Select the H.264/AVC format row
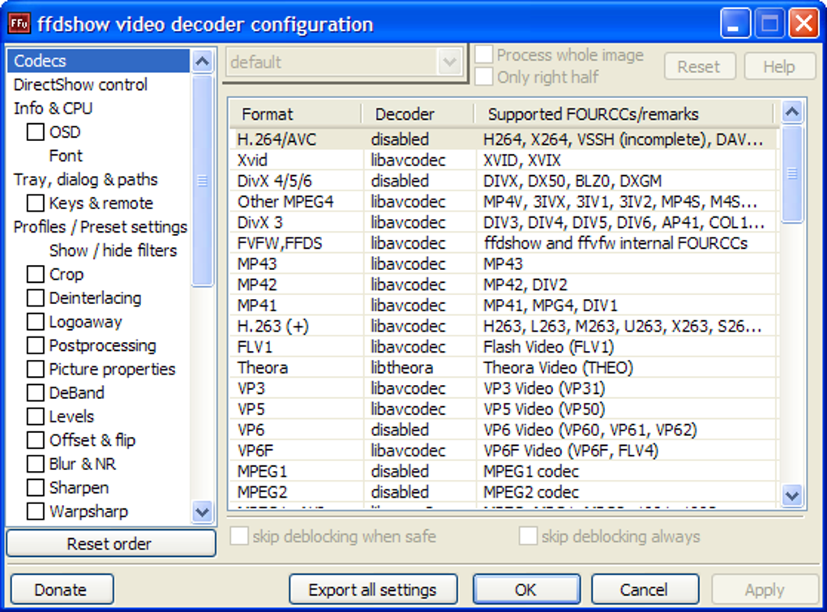The width and height of the screenshot is (827, 612). tap(503, 139)
